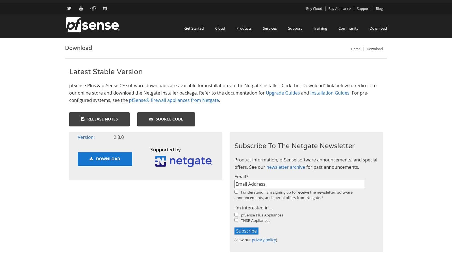Open Release Notes via document icon button
Viewport: 452px width, 254px height.
click(x=99, y=119)
